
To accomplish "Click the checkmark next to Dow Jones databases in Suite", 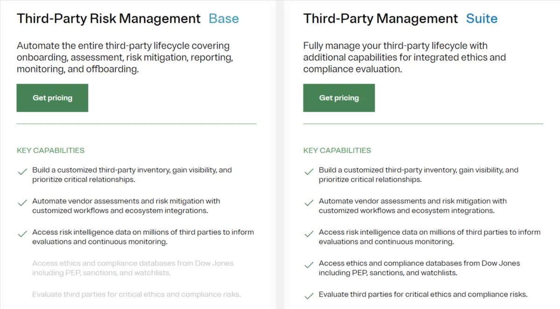I will coord(308,265).
